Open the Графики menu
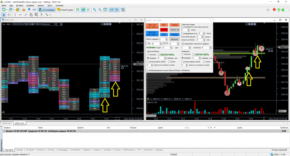The width and height of the screenshot is (290, 156). [x=30, y=5]
